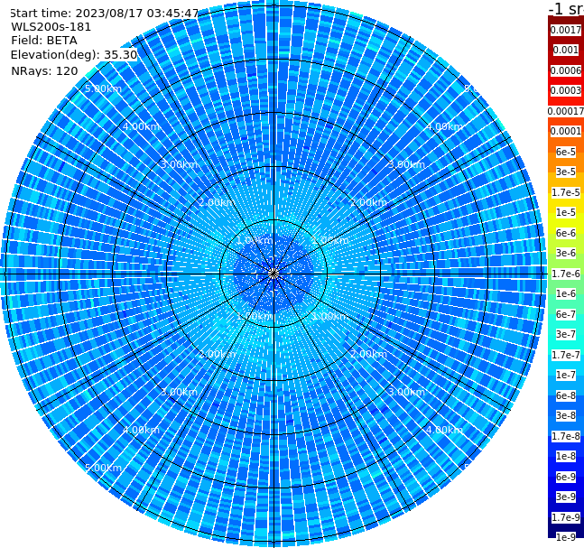Click the 6e-6 colorbar label
Screen dimensions: 584x548
(566, 233)
